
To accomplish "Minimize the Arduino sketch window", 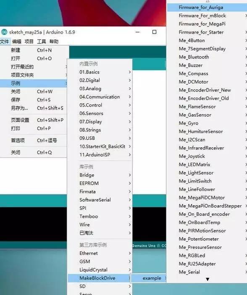I will point(138,32).
